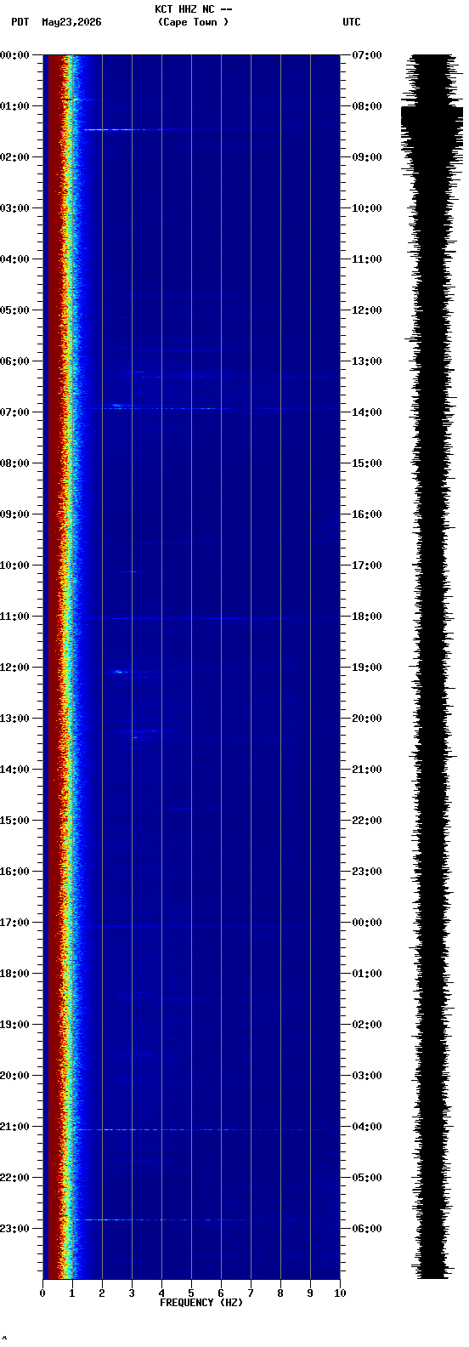Click the '21:00' PDT time label

(14, 1127)
